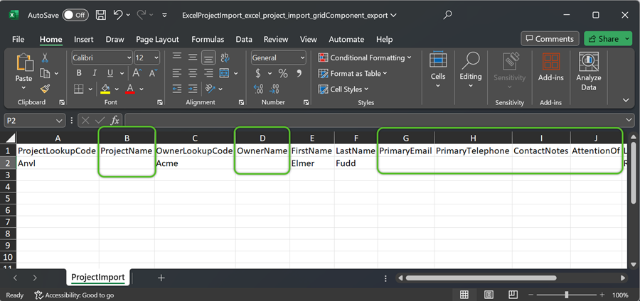Open the File menu

click(18, 39)
